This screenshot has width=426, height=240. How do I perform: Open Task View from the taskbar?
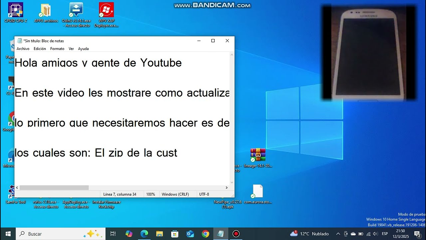[113, 234]
